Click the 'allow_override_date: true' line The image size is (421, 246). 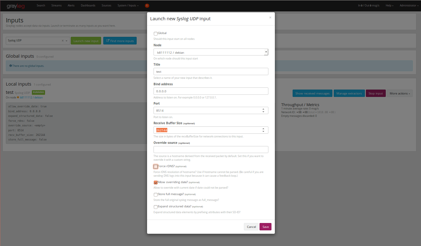[x=28, y=106]
